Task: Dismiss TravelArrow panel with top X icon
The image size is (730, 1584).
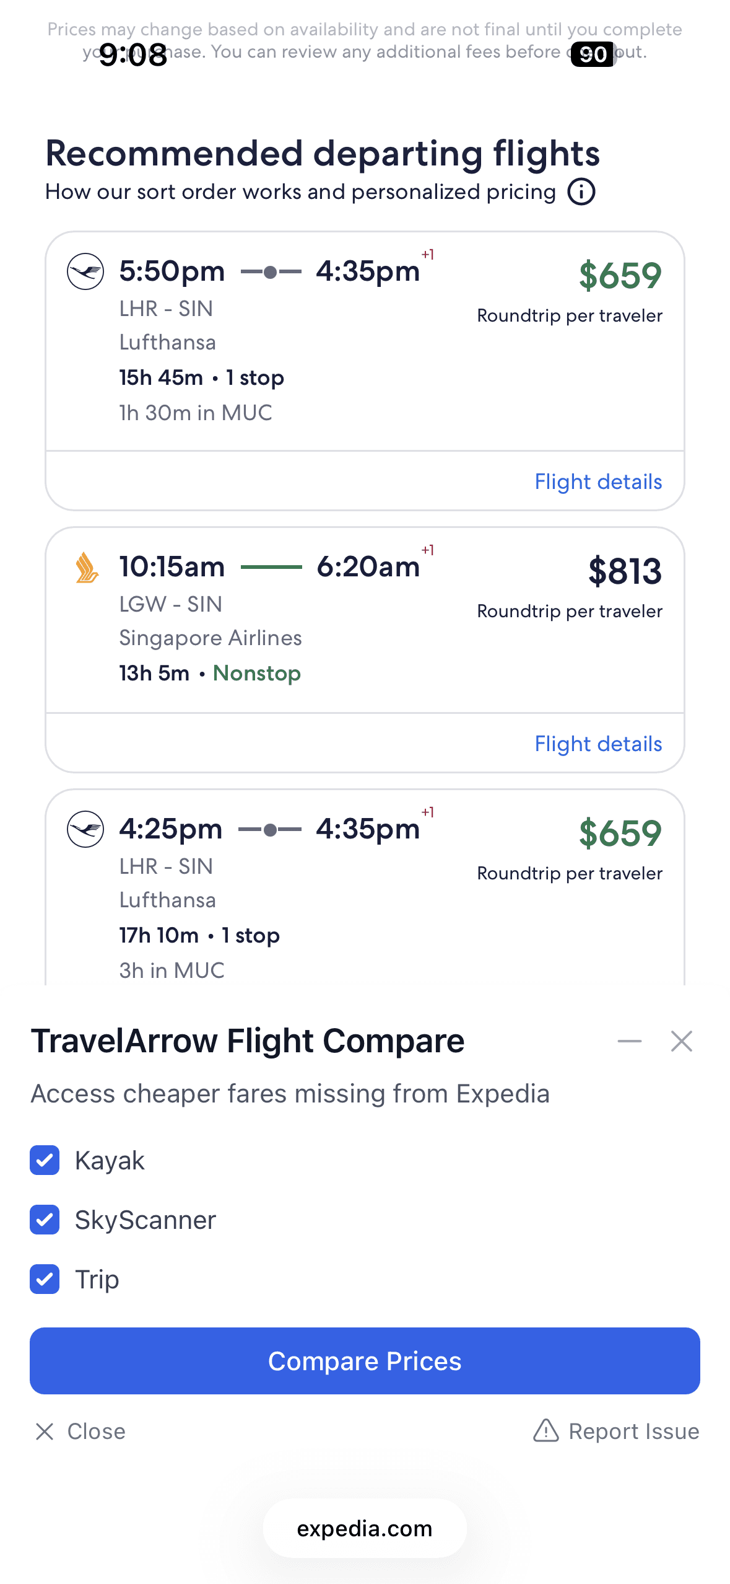Action: (x=681, y=1041)
